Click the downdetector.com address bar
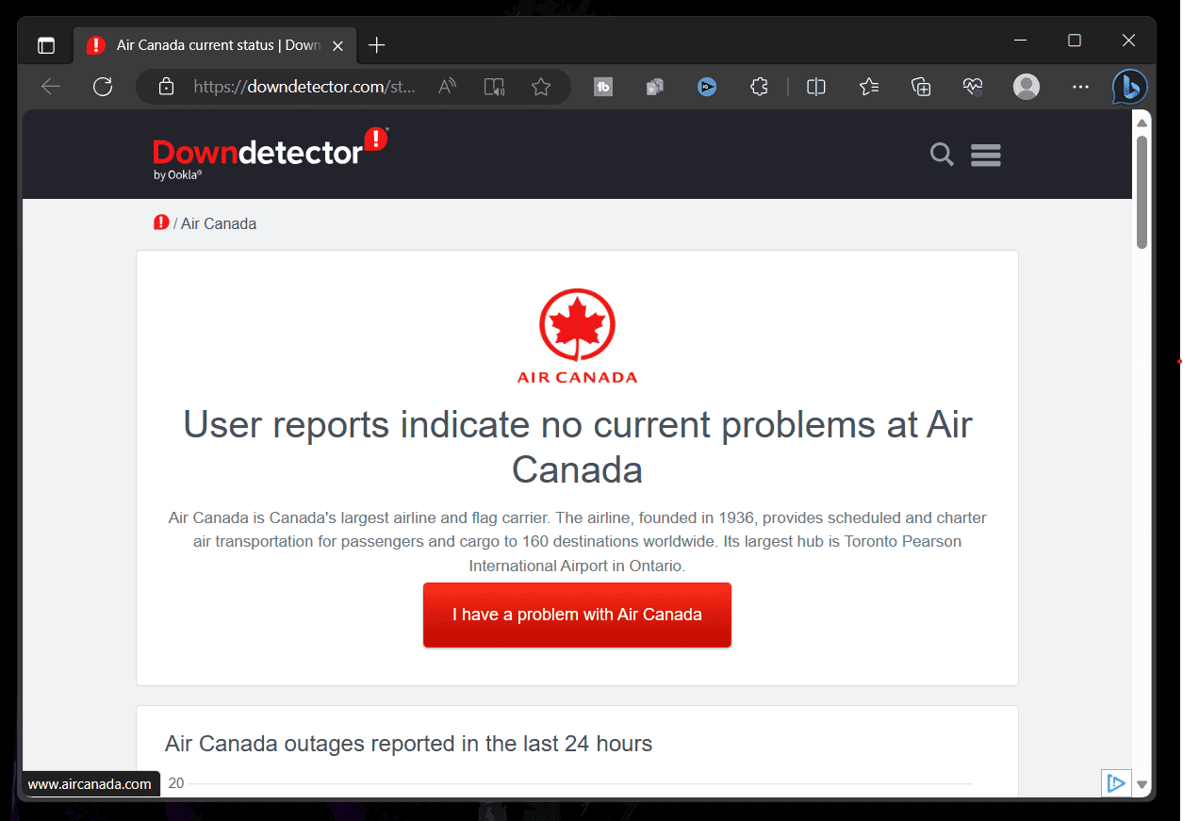The image size is (1183, 821). click(304, 87)
